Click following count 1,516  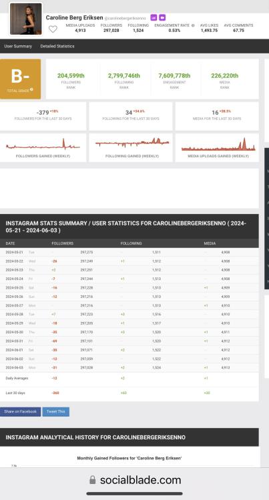pyautogui.click(x=156, y=315)
